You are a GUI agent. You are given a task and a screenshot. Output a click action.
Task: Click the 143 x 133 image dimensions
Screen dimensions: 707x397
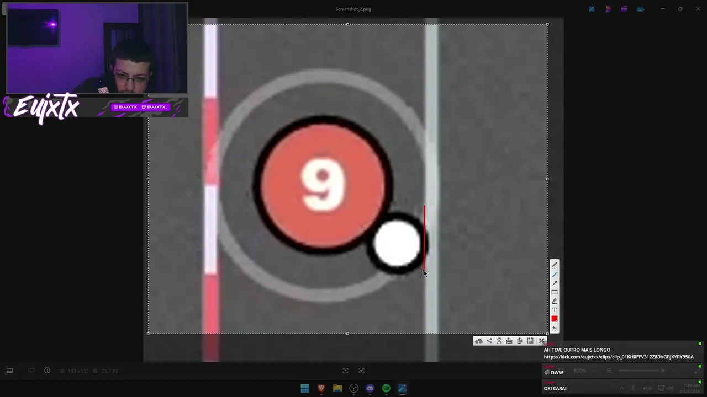point(78,371)
